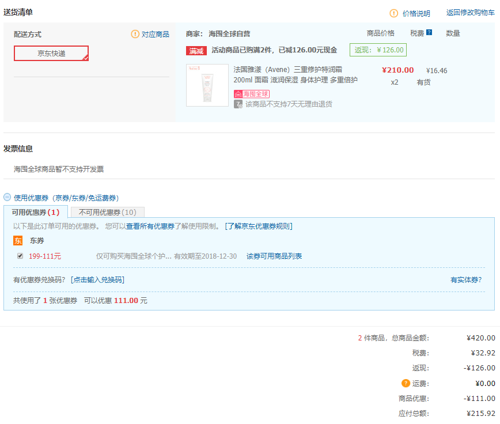The height and width of the screenshot is (424, 500).
Task: Open the Avene cream product thumbnail
Action: click(x=207, y=85)
